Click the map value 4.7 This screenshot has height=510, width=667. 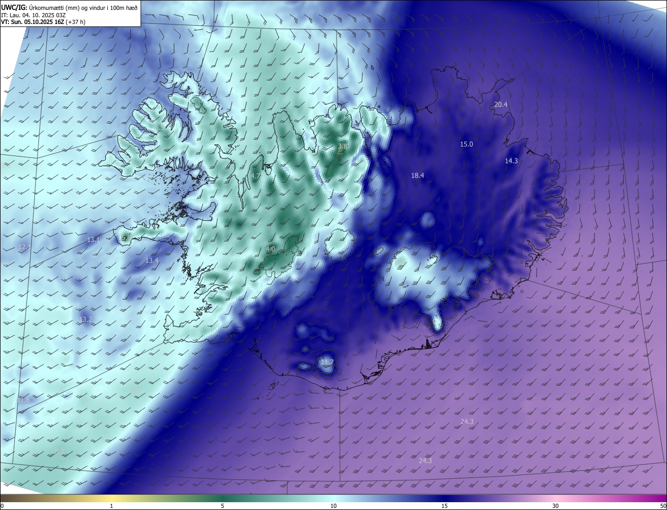point(255,177)
